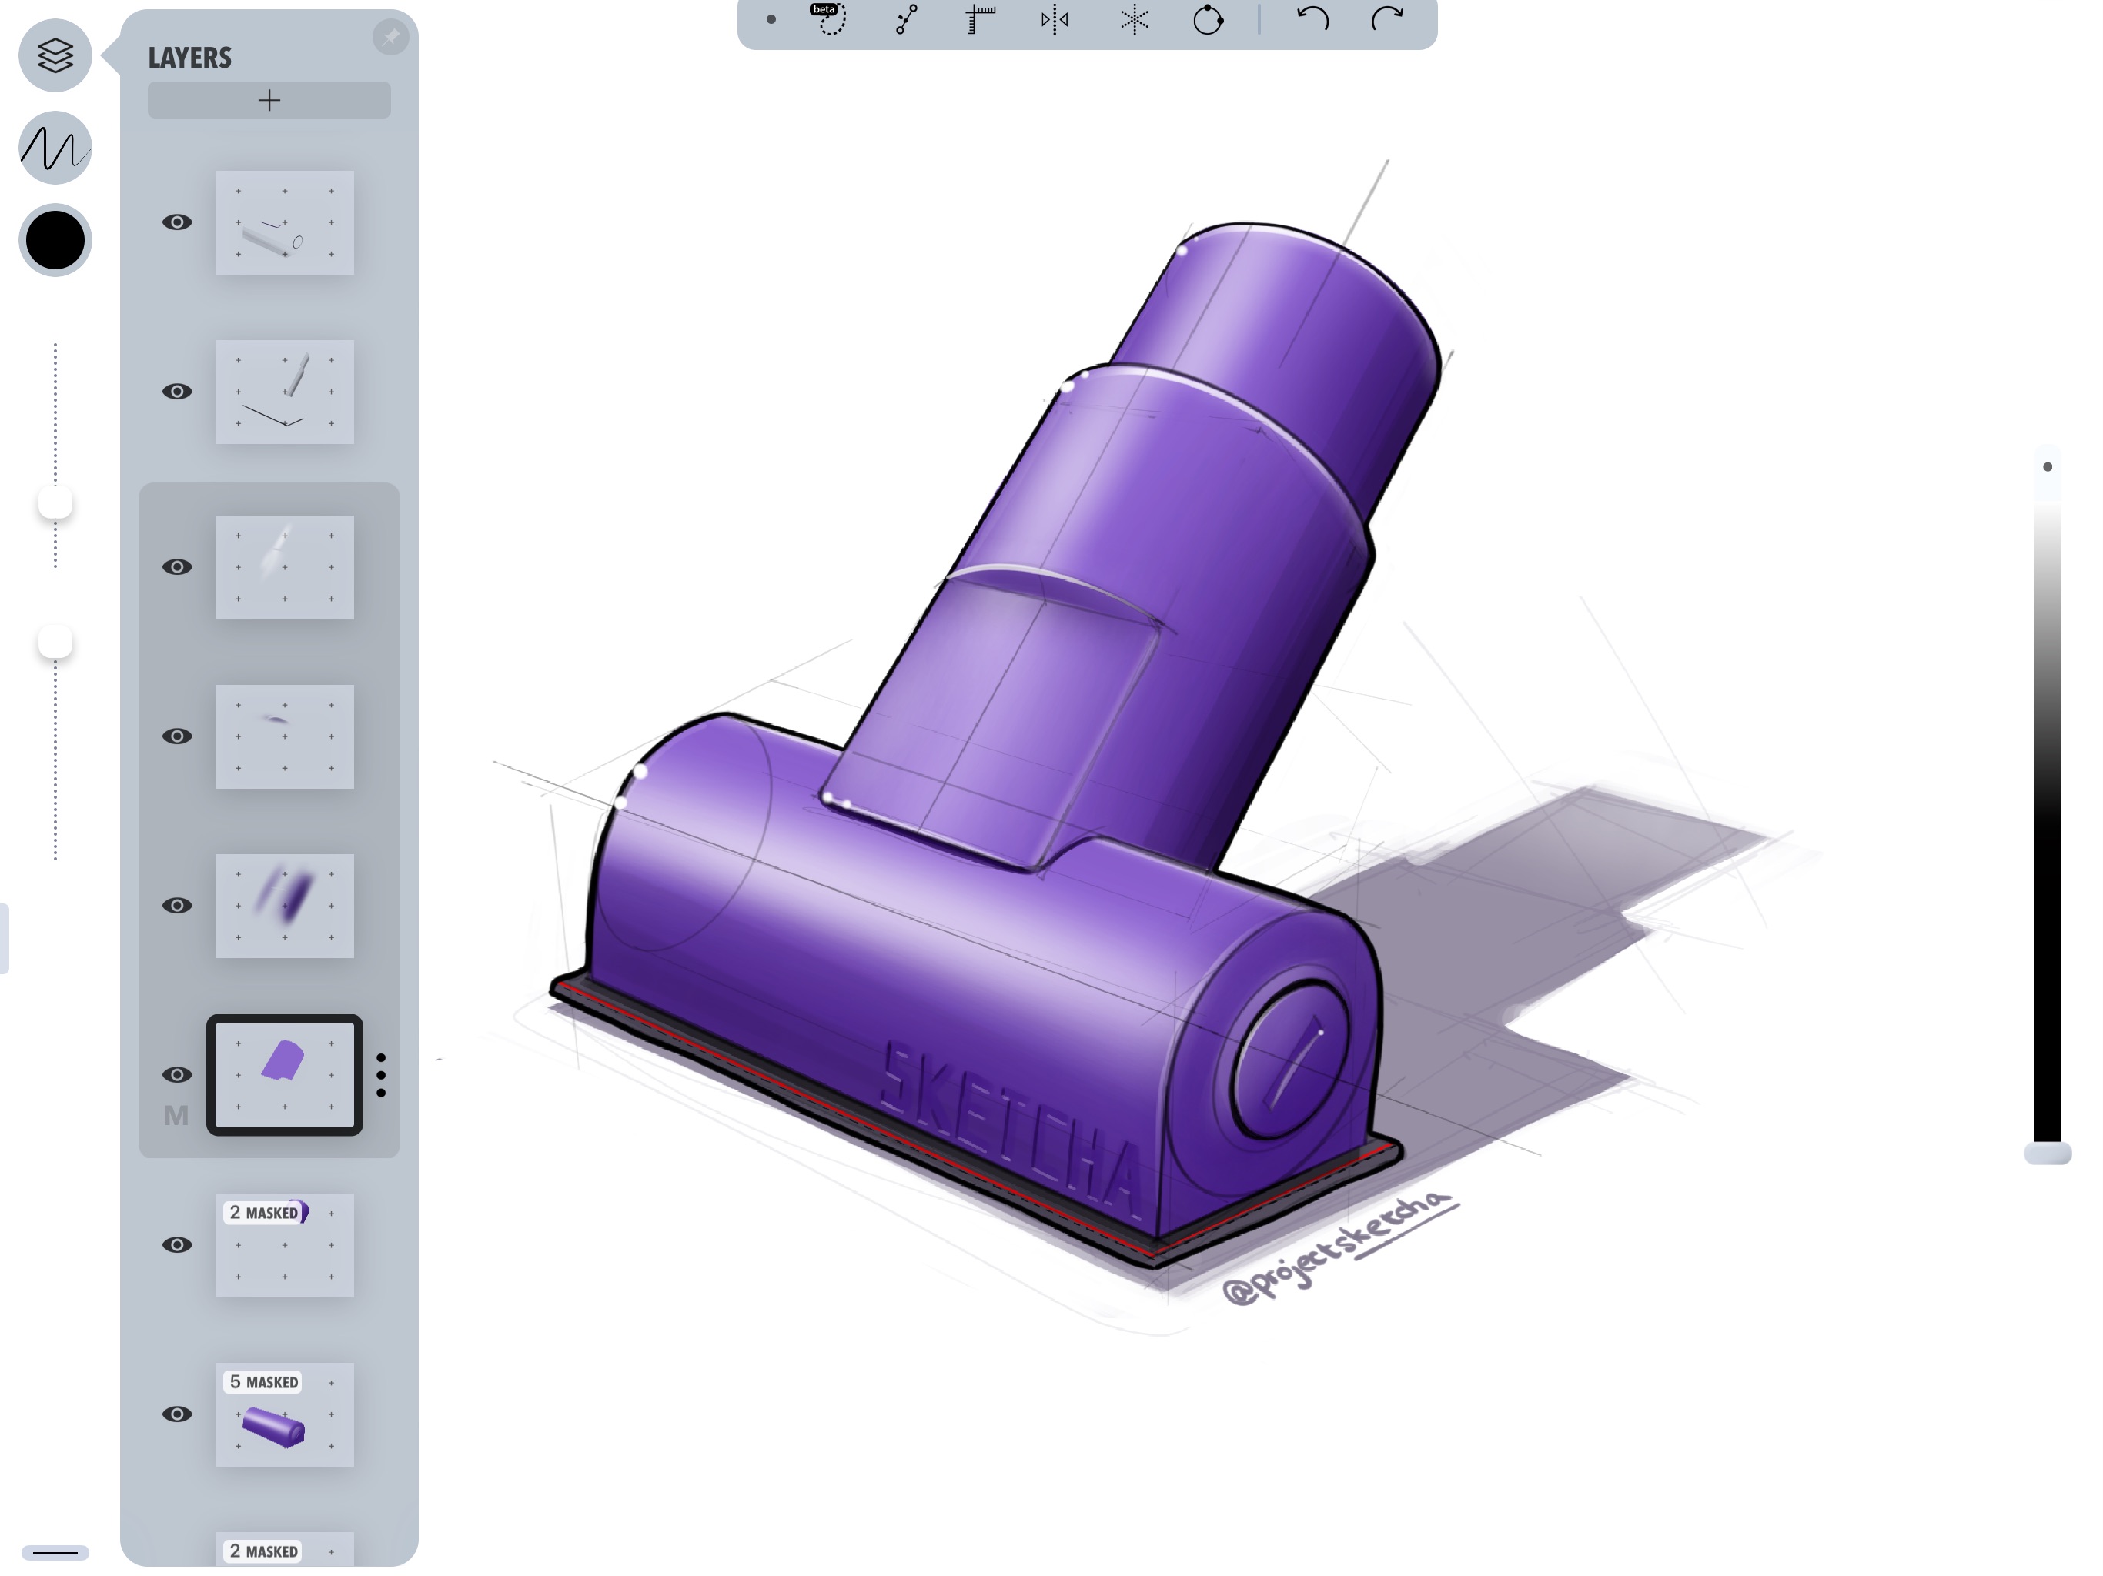This screenshot has height=1576, width=2103.
Task: Select the dot tool in top toolbar
Action: coord(771,19)
